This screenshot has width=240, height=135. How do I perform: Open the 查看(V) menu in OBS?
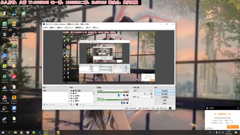pos(60,28)
